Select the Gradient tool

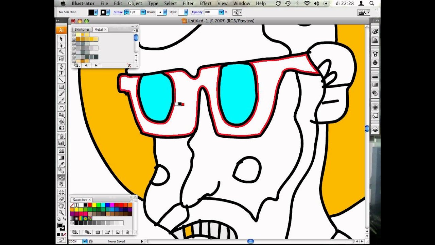pyautogui.click(x=62, y=158)
